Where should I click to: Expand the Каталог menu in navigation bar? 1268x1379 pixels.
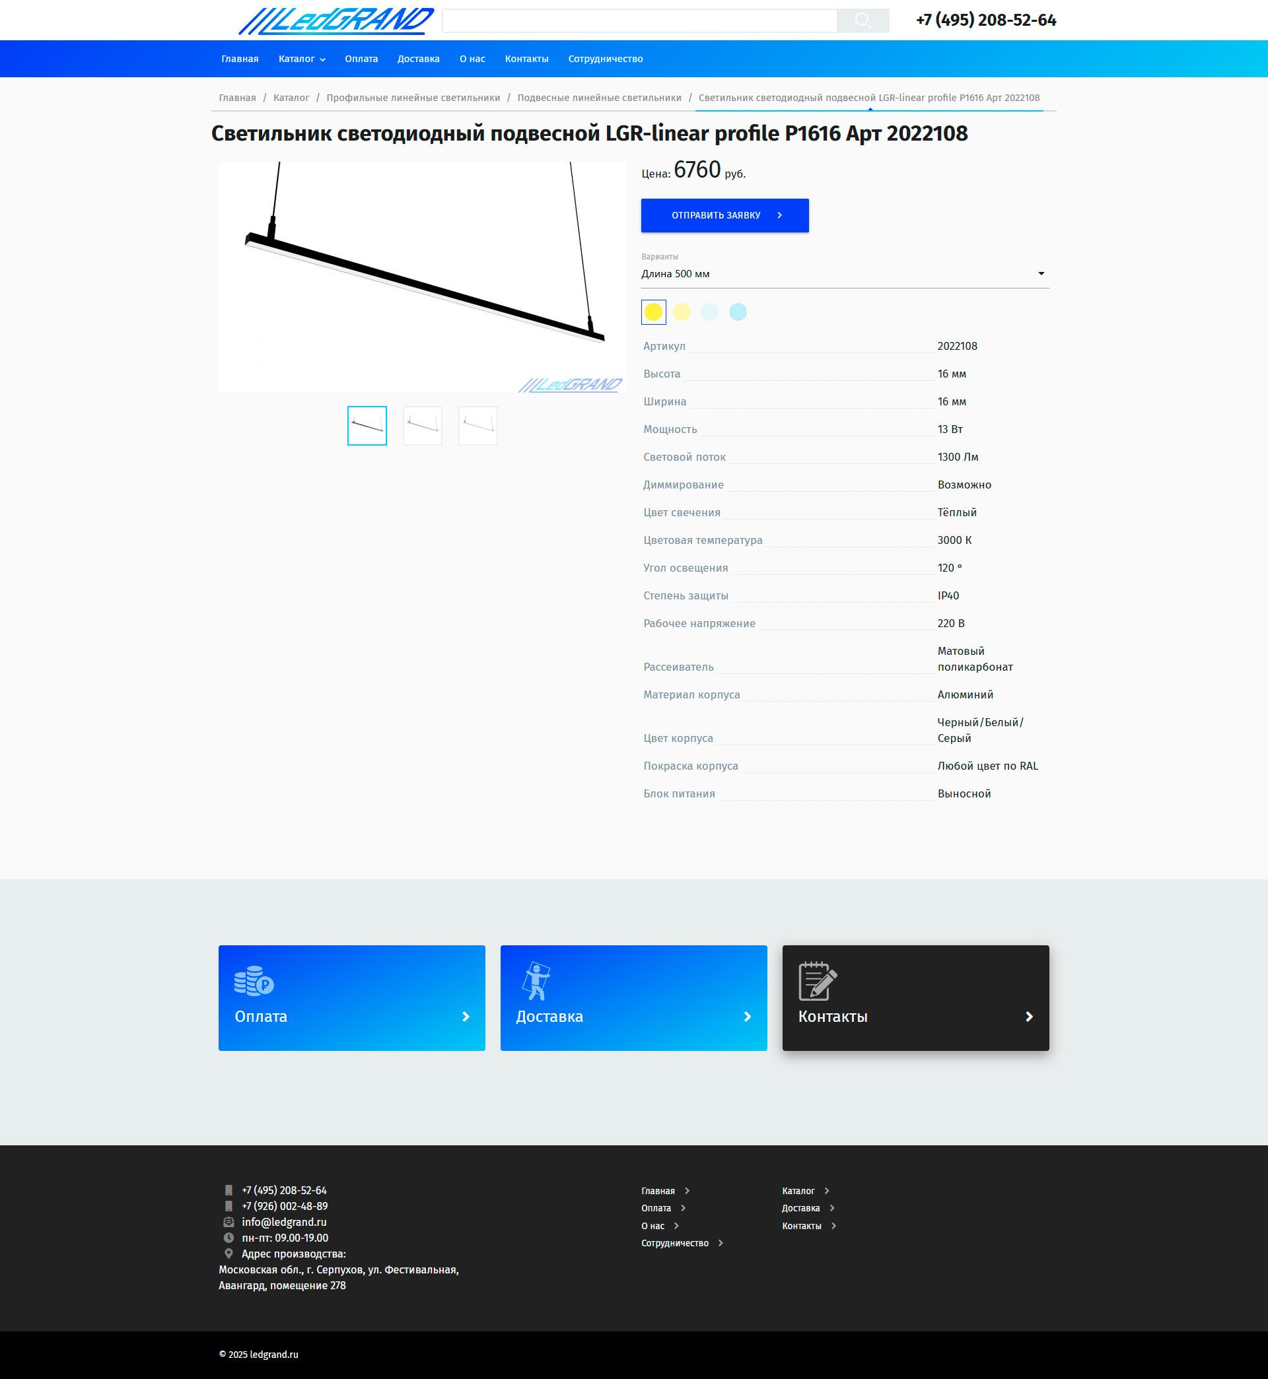click(302, 59)
